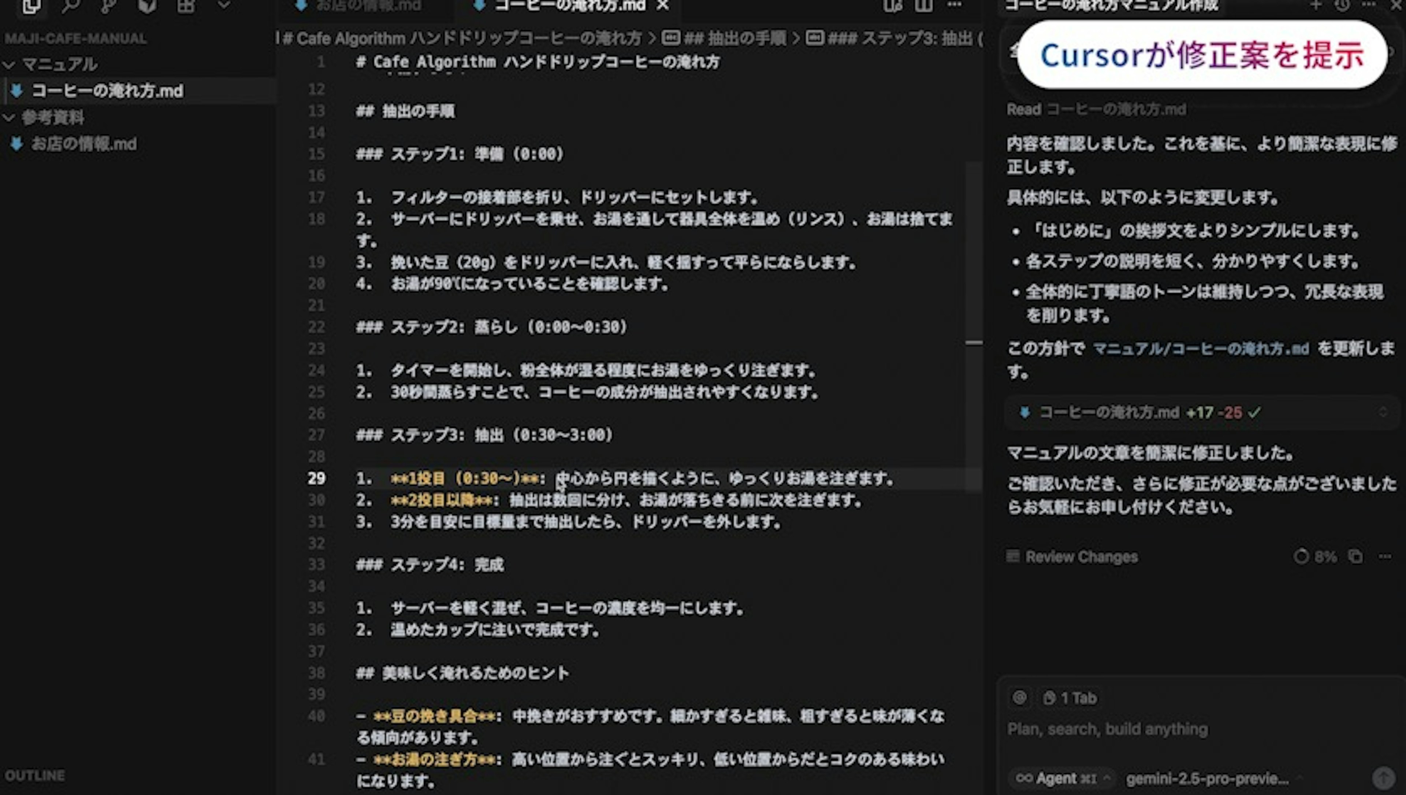Close the コーヒーの淹れ方.md tab
The height and width of the screenshot is (795, 1406).
pos(663,5)
